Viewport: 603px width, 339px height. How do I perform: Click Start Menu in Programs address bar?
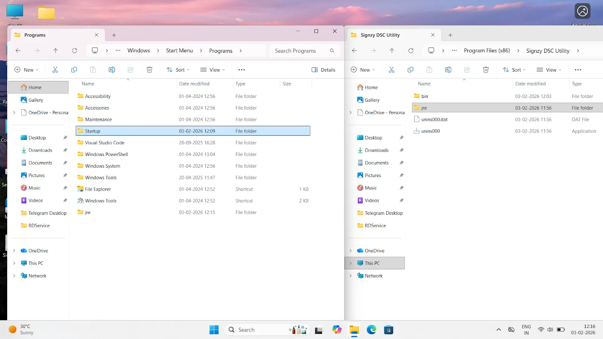point(179,50)
